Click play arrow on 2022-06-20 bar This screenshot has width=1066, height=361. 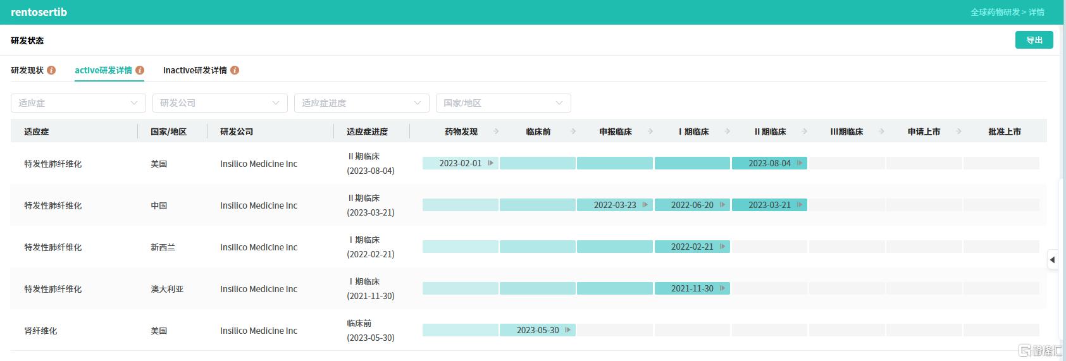coord(722,205)
